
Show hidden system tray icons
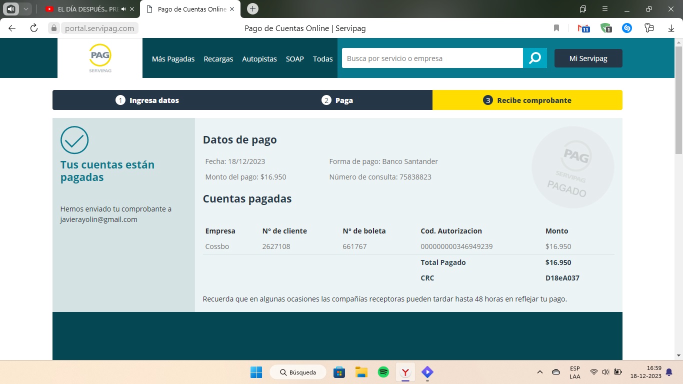coord(540,372)
